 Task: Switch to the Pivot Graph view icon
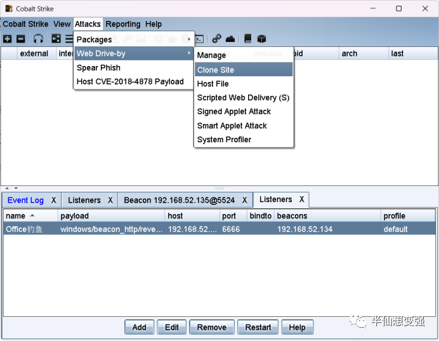click(56, 39)
